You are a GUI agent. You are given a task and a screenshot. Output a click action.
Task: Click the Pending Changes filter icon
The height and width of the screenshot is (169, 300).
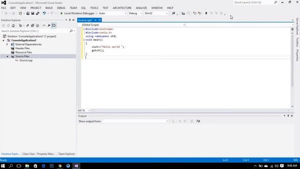coord(21,25)
